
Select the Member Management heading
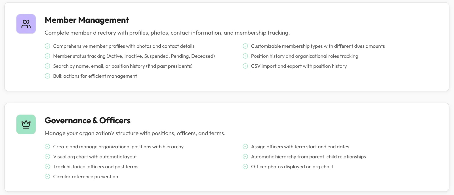pyautogui.click(x=87, y=20)
